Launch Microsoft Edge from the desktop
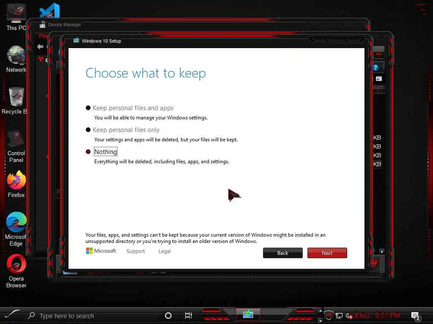This screenshot has height=324, width=433. point(16,229)
